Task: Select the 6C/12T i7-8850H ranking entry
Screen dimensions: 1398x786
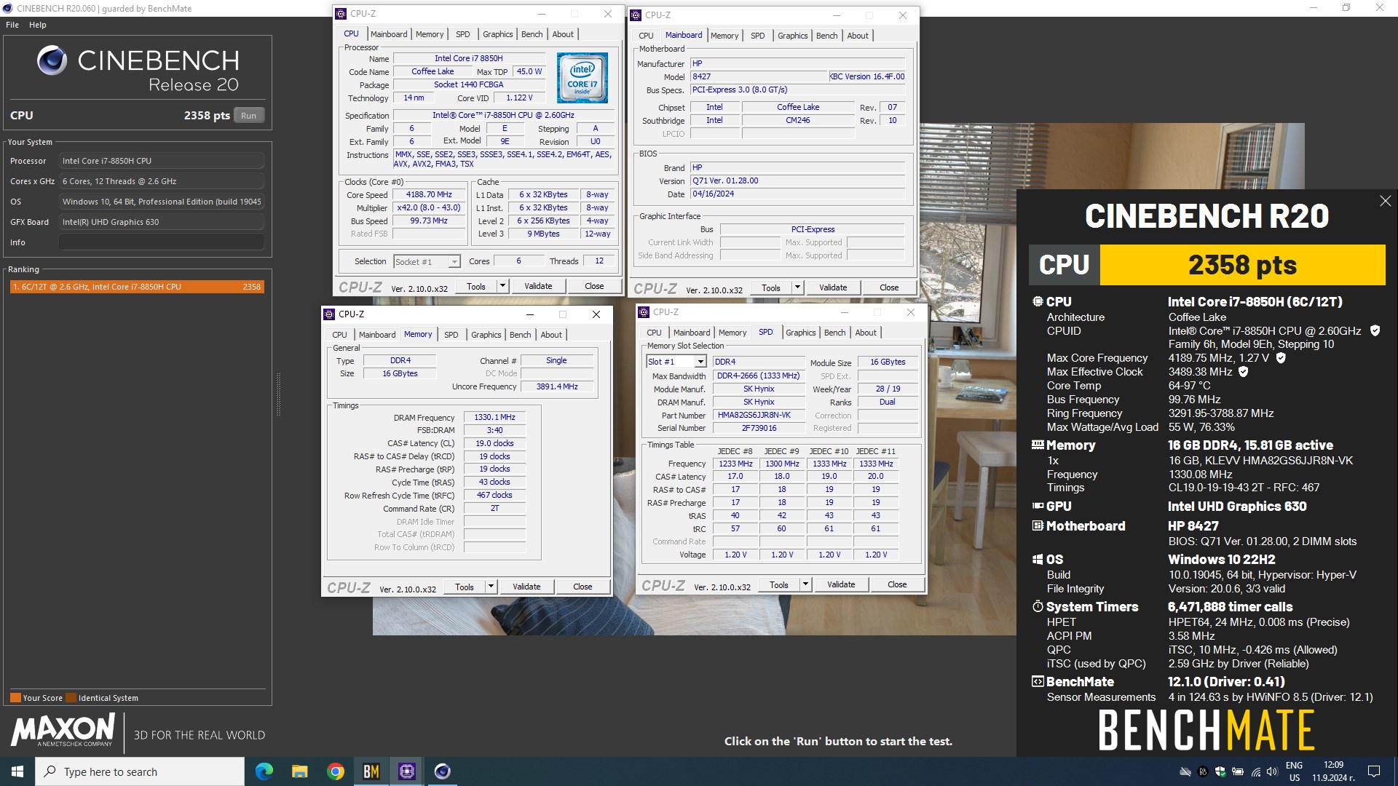Action: (x=136, y=287)
